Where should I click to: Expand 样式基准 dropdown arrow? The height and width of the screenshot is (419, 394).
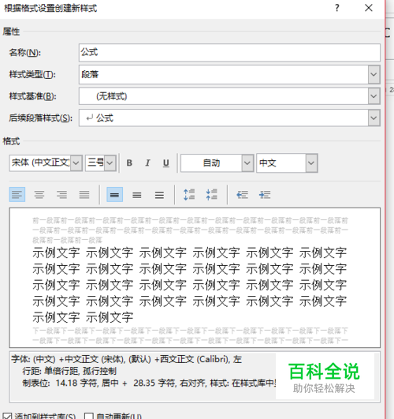pyautogui.click(x=374, y=96)
